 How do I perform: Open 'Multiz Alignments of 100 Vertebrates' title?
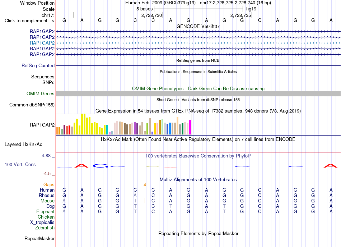point(198,180)
